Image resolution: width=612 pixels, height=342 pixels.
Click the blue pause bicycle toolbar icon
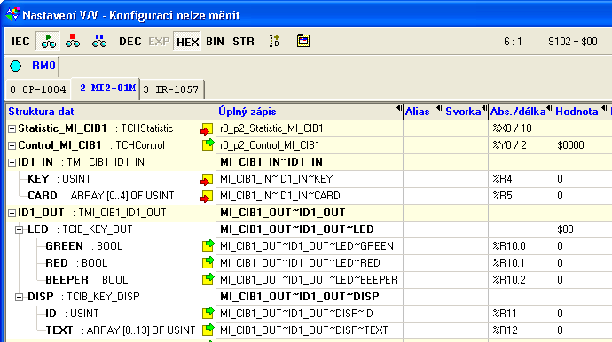click(x=99, y=41)
